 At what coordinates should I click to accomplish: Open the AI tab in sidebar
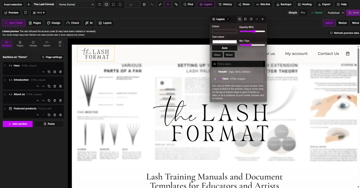click(x=60, y=44)
